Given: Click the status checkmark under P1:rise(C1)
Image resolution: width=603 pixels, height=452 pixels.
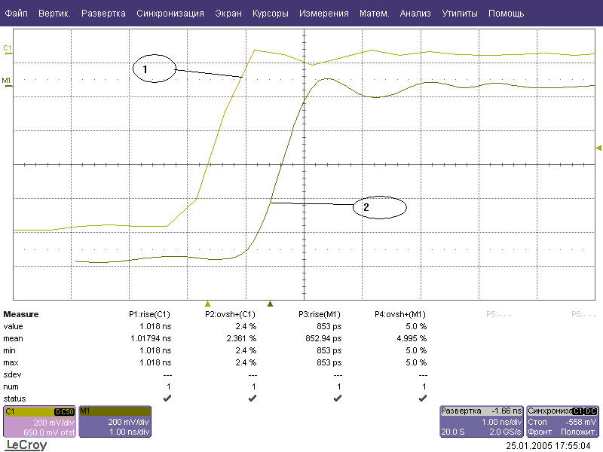Looking at the screenshot, I should point(167,397).
